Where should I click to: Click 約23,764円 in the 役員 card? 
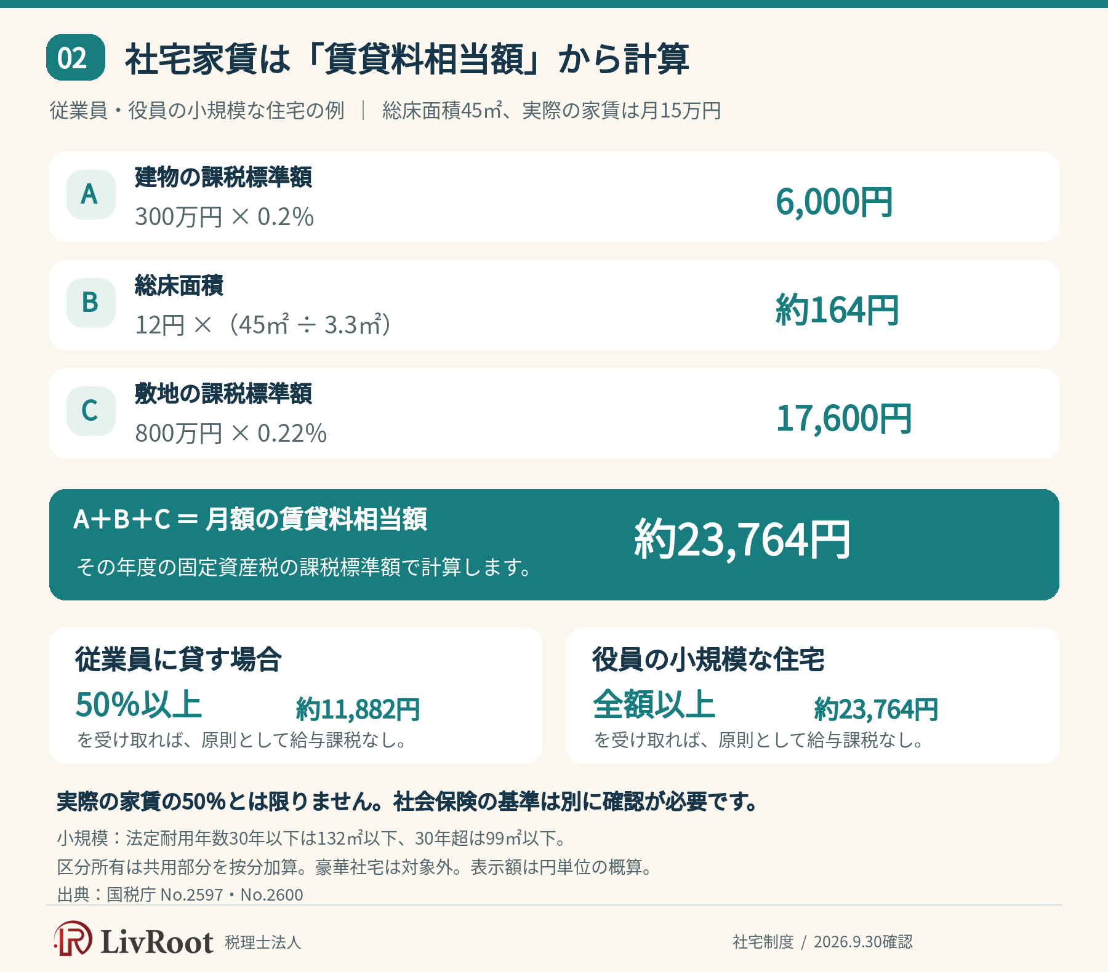tap(876, 709)
